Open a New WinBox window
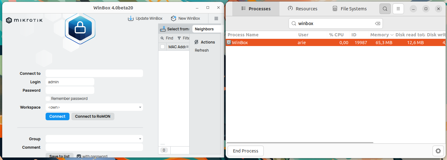 185,18
